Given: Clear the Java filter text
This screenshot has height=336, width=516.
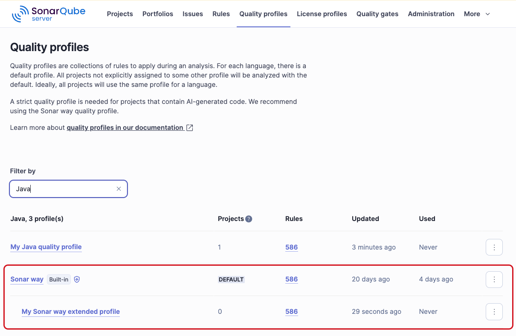Looking at the screenshot, I should (119, 189).
